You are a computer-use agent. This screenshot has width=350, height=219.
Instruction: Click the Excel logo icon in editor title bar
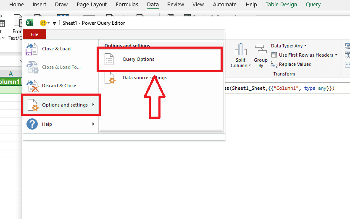pyautogui.click(x=29, y=23)
